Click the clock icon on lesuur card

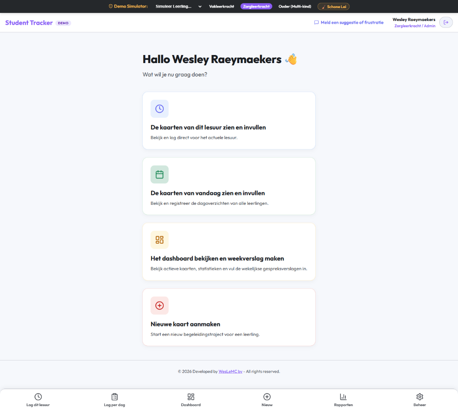pyautogui.click(x=160, y=109)
